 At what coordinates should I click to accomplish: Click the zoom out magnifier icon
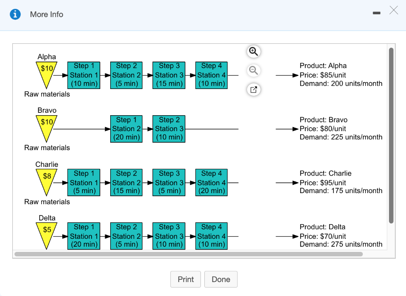click(x=253, y=70)
